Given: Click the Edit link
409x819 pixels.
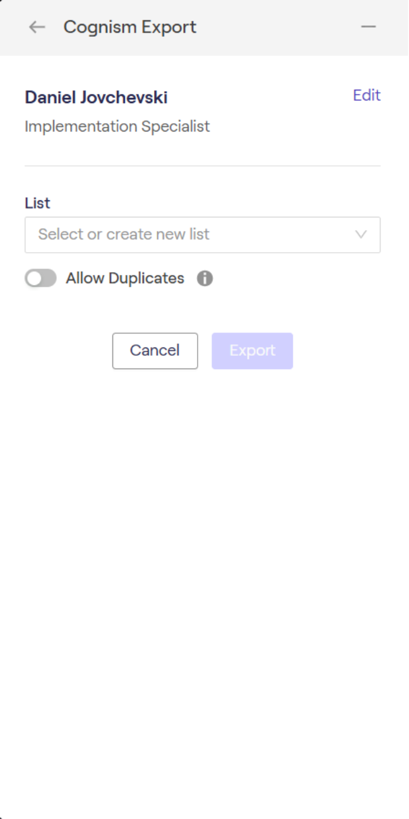Looking at the screenshot, I should (x=367, y=95).
